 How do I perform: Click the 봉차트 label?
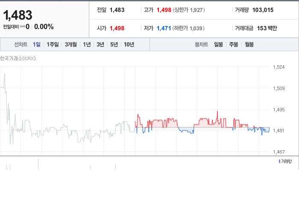point(201,44)
